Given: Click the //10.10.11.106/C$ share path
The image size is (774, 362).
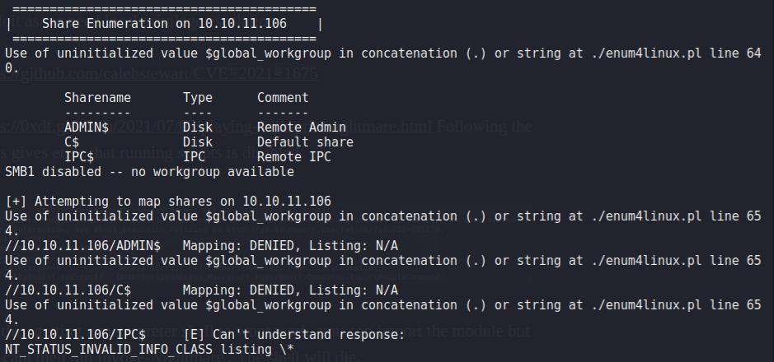Looking at the screenshot, I should click(68, 290).
